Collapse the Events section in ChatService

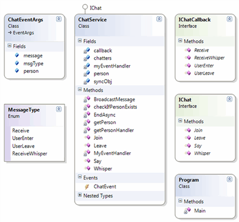[79, 177]
